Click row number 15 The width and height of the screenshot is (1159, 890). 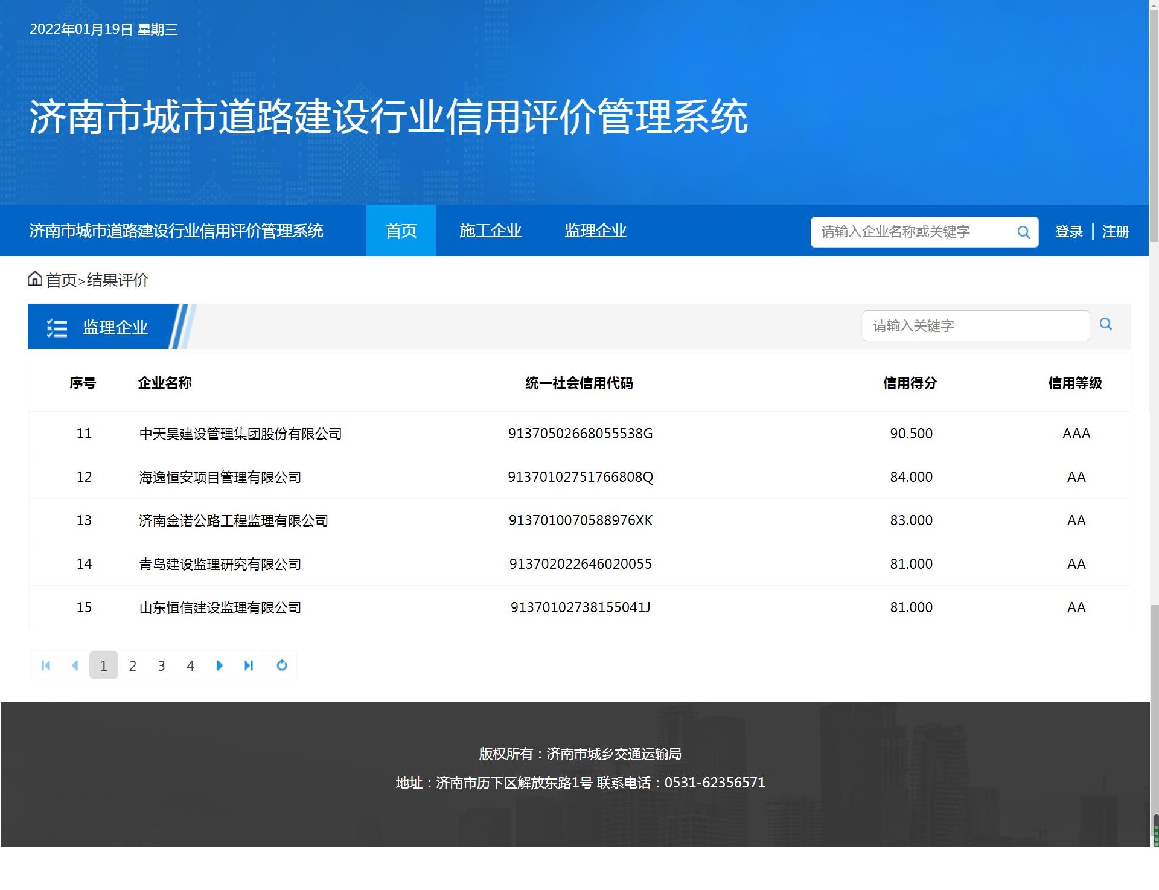pyautogui.click(x=84, y=607)
